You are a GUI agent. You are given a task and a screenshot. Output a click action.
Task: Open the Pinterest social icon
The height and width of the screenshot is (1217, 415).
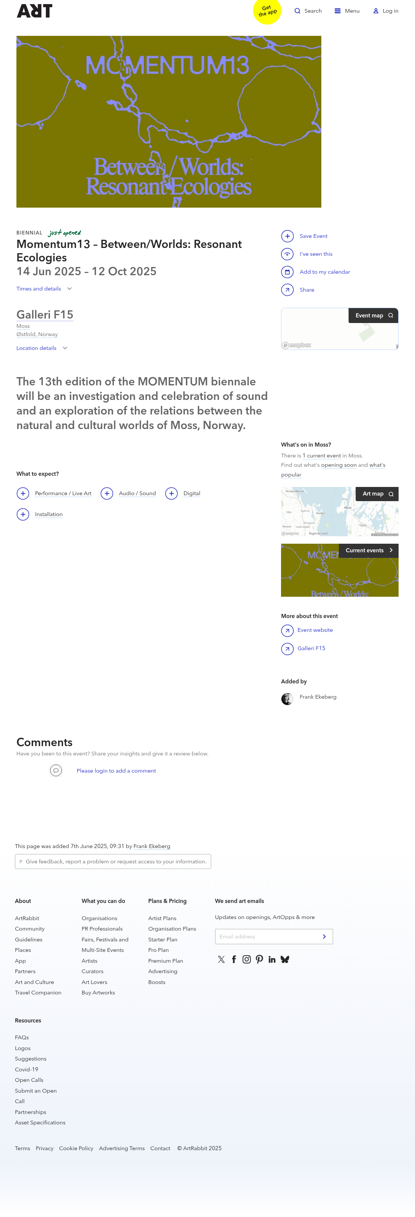coord(259,959)
